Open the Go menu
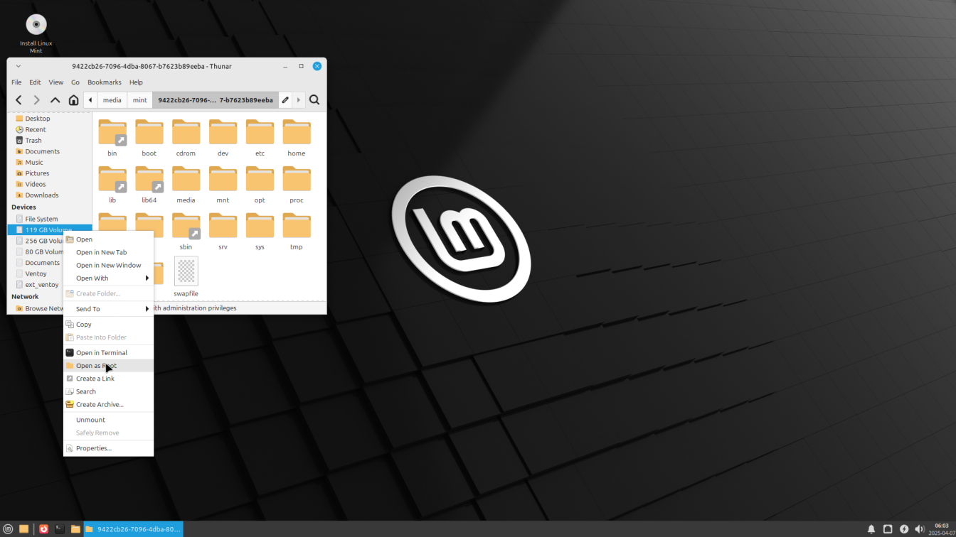 75,82
